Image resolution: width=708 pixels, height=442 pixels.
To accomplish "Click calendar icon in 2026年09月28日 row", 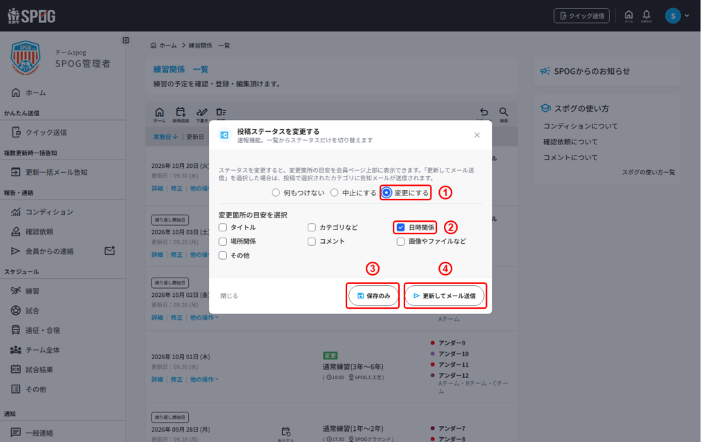I will 286,432.
